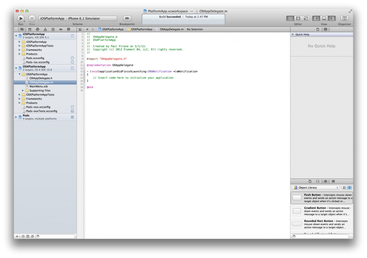This screenshot has height=258, width=367.
Task: Show the Code Snippet library
Action: pos(318,181)
